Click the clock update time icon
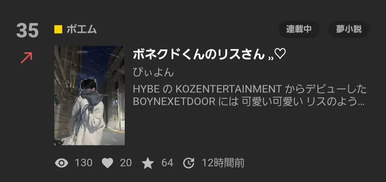The width and height of the screenshot is (386, 182). pos(189,163)
